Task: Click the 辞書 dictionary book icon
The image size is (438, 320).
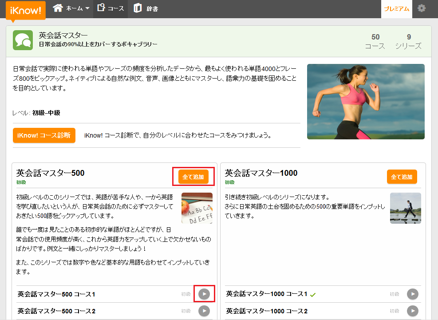Action: tap(138, 8)
